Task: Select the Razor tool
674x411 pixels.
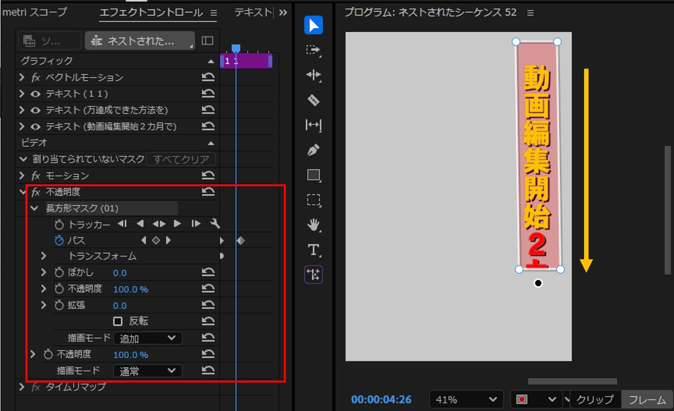Action: (313, 100)
